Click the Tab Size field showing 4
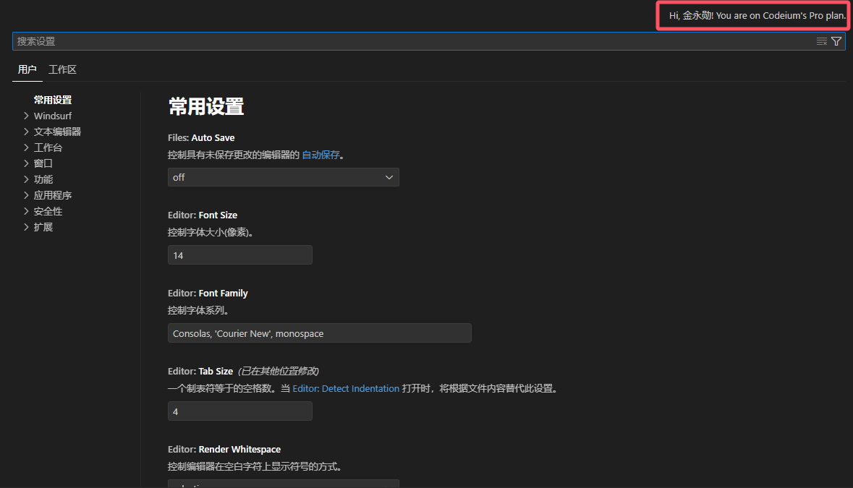This screenshot has height=488, width=853. pyautogui.click(x=240, y=411)
